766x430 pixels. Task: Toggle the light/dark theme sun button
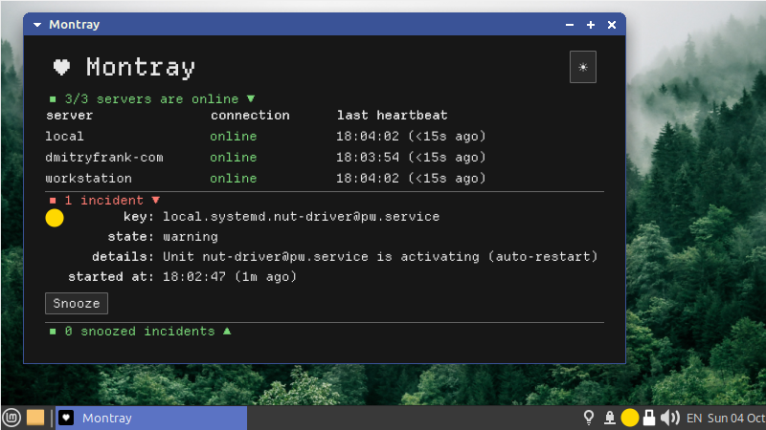coord(583,67)
